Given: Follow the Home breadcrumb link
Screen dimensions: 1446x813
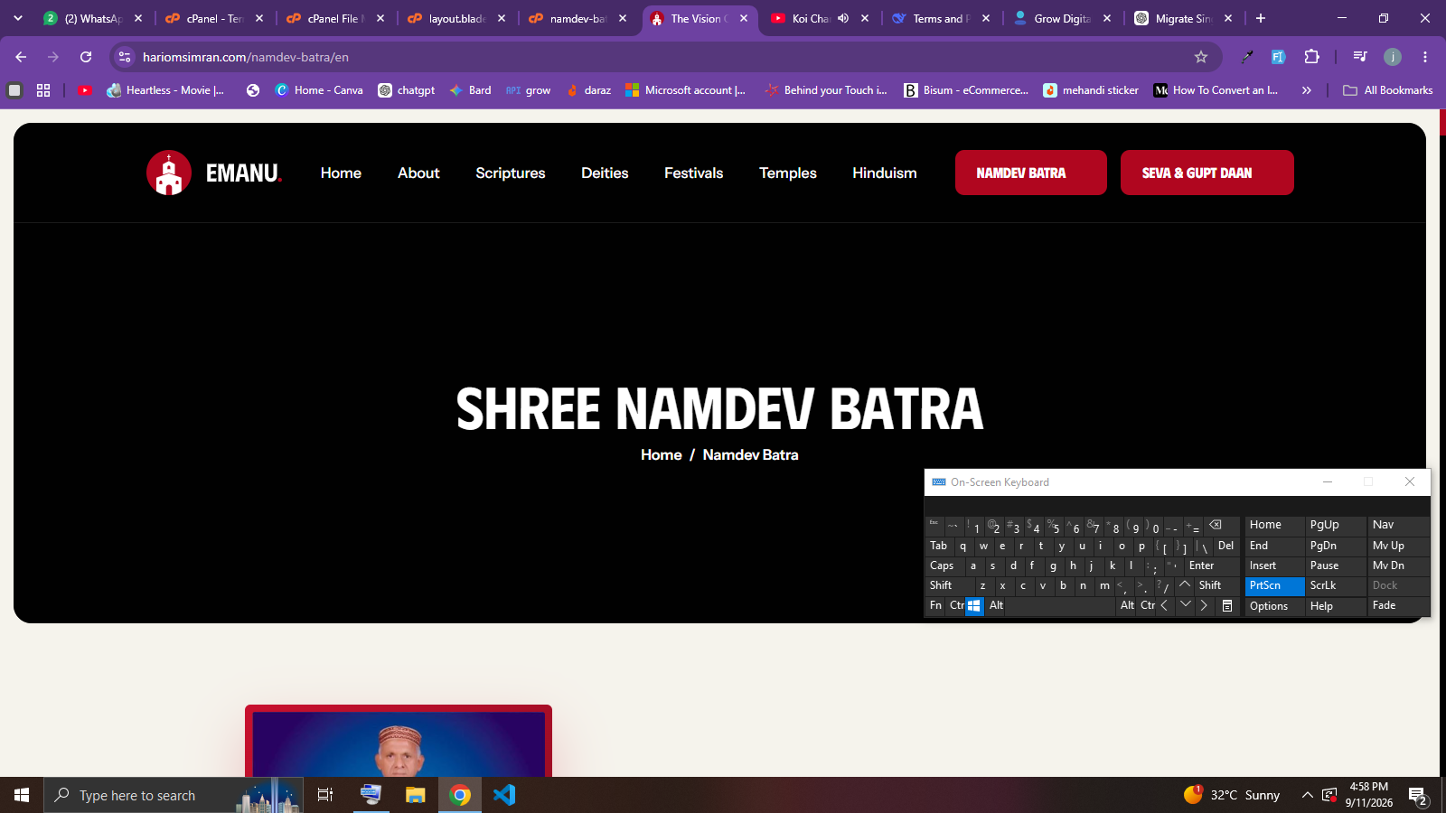Looking at the screenshot, I should tap(662, 455).
